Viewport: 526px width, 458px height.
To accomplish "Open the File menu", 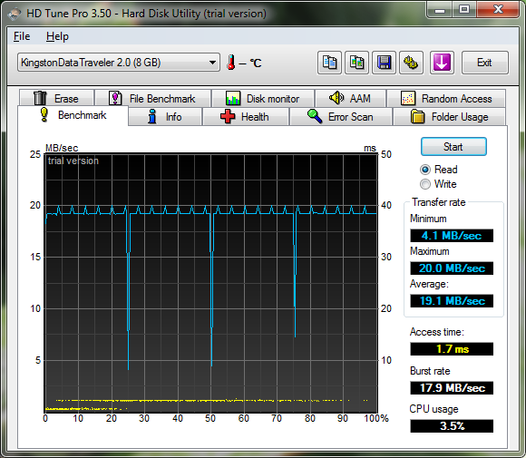I will 22,36.
